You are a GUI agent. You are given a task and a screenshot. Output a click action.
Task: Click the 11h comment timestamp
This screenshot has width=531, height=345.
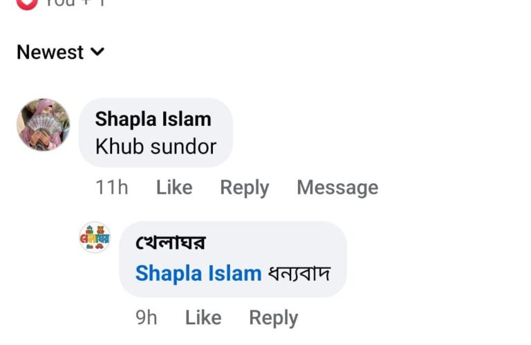pyautogui.click(x=111, y=187)
